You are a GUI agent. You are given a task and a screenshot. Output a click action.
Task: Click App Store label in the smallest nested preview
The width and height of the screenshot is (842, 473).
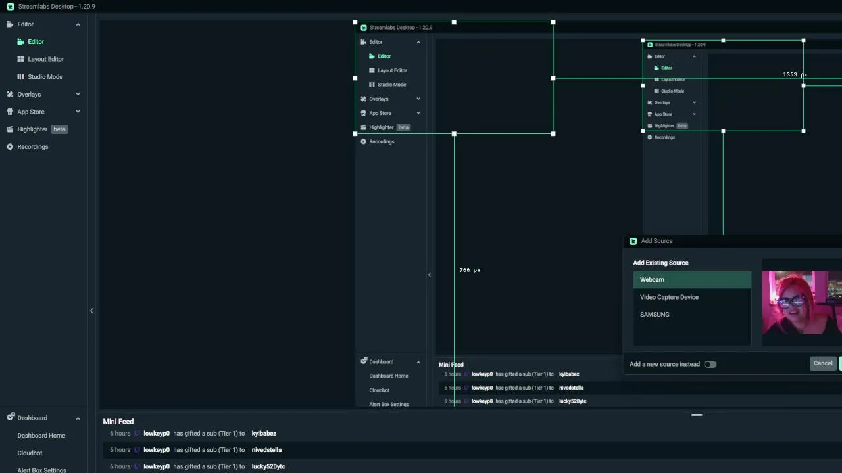coord(663,114)
